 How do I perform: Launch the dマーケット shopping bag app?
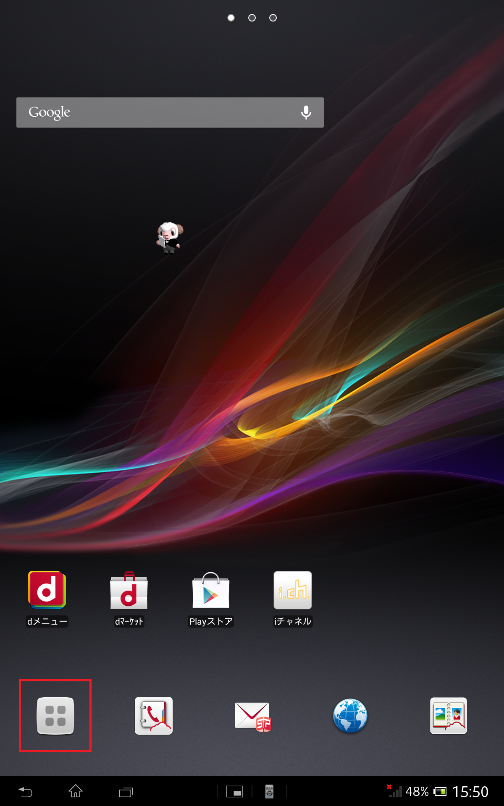coord(129,590)
